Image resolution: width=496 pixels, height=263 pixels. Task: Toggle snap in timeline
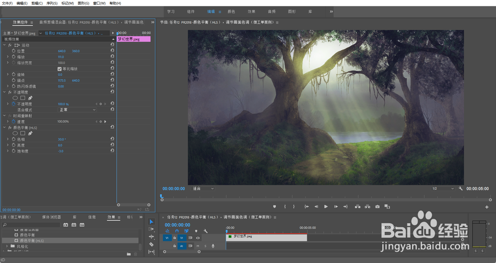point(177,231)
